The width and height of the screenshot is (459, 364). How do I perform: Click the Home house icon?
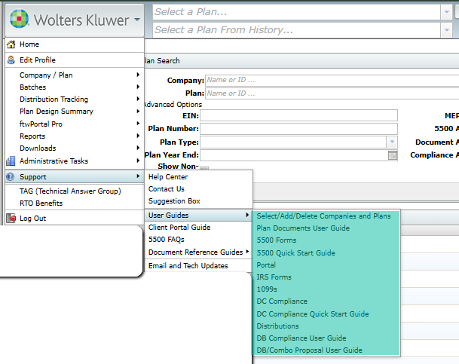tap(11, 44)
